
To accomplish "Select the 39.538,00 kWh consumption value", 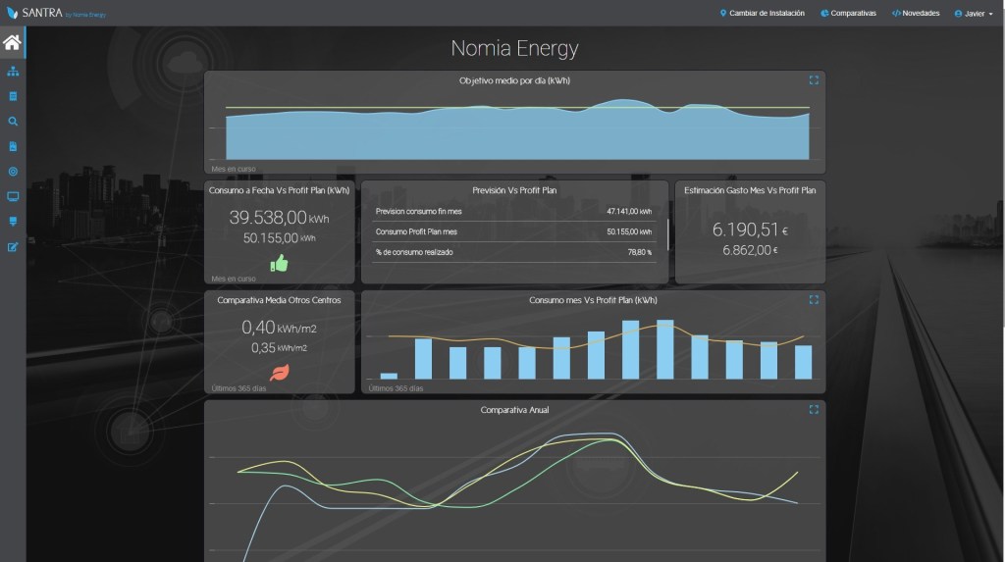I will click(x=279, y=217).
